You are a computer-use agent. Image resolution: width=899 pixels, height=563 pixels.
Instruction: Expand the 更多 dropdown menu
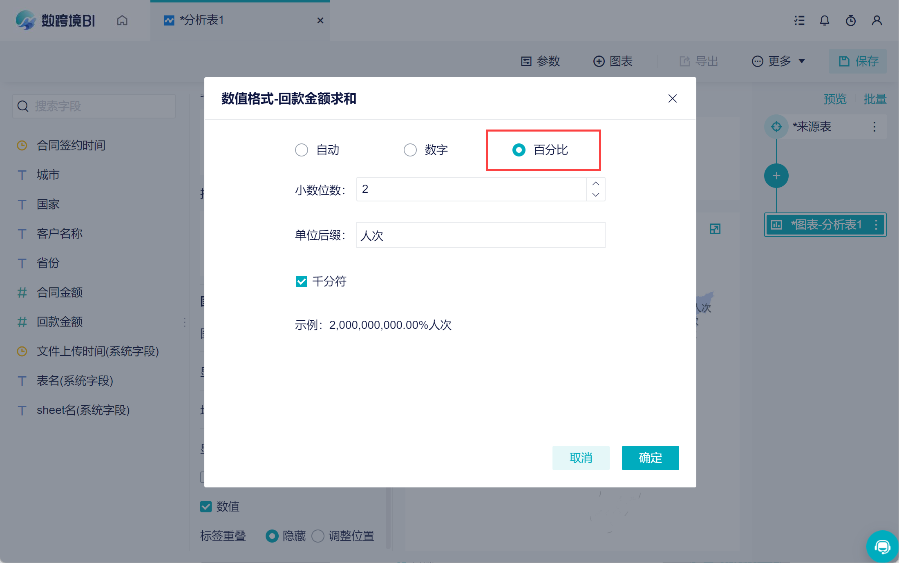tap(778, 61)
